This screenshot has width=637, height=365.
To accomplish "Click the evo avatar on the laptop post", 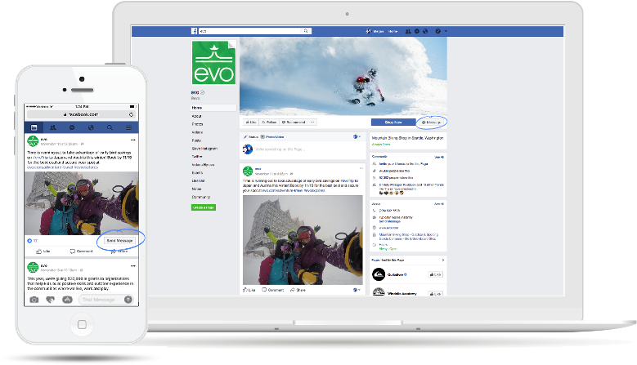I will coord(248,171).
